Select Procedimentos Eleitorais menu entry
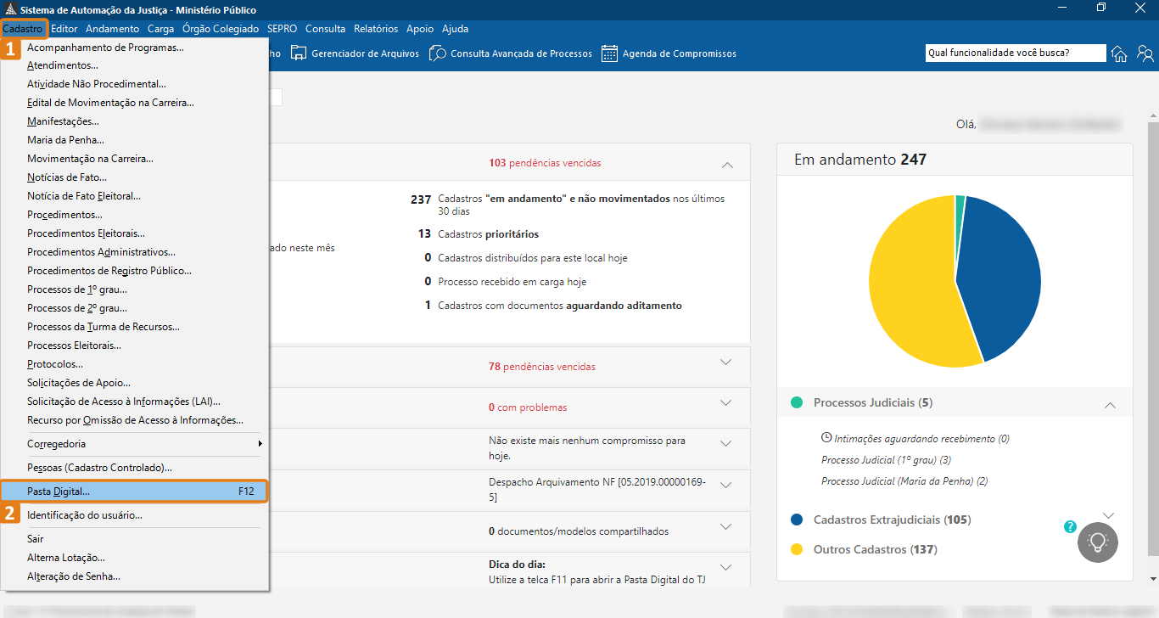 point(135,233)
